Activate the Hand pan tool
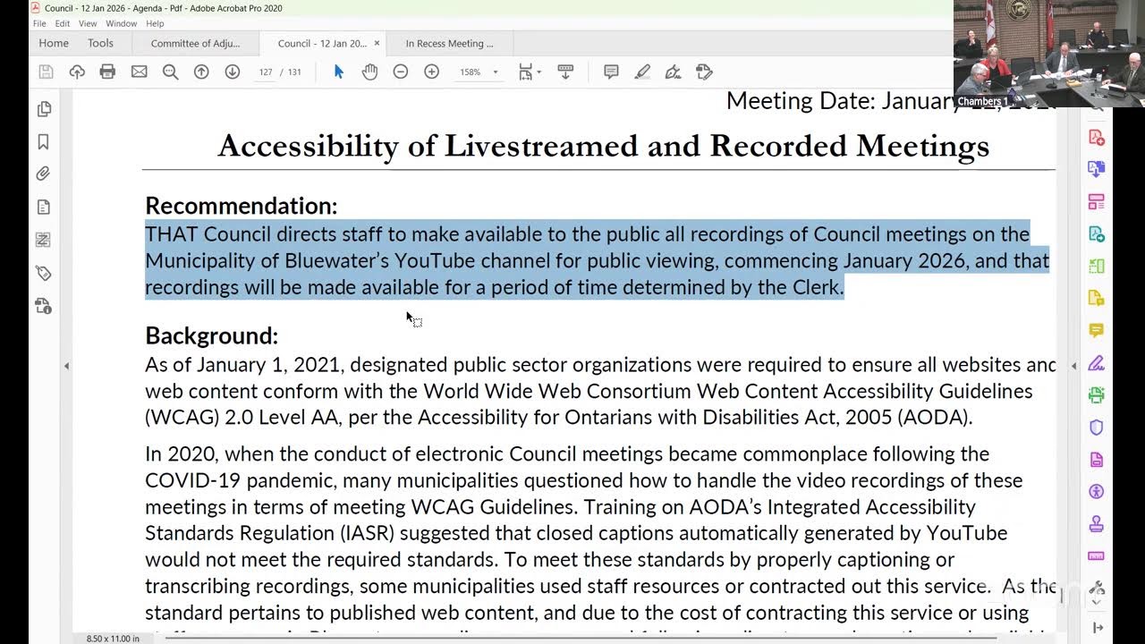Viewport: 1145px width, 644px height. pyautogui.click(x=369, y=72)
